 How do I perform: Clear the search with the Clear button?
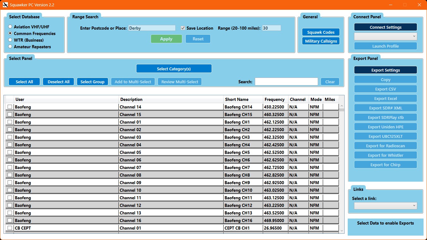(x=330, y=82)
